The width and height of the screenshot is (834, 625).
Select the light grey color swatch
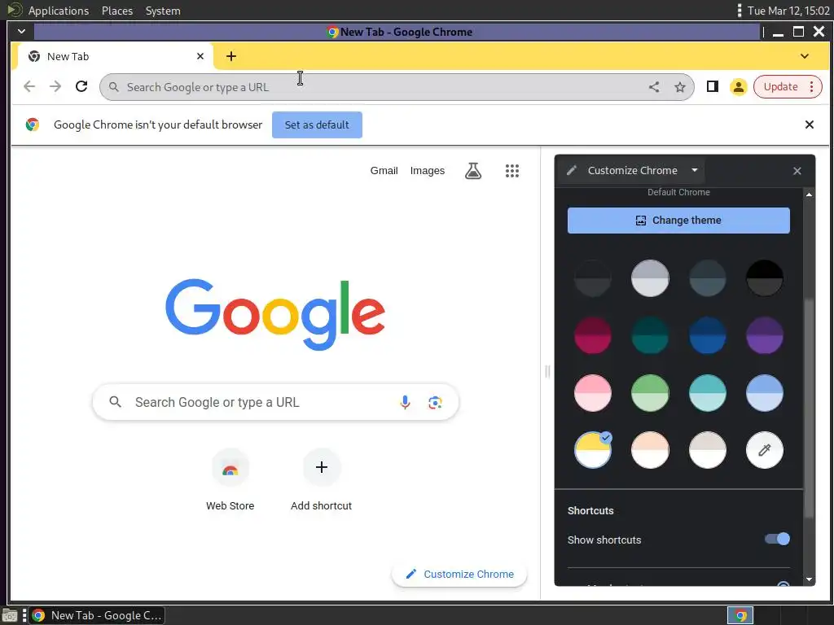pos(650,278)
